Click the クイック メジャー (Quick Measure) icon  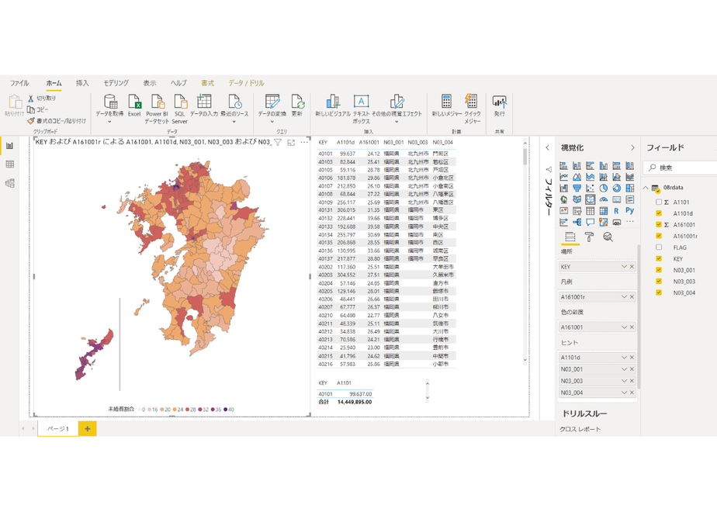click(471, 102)
